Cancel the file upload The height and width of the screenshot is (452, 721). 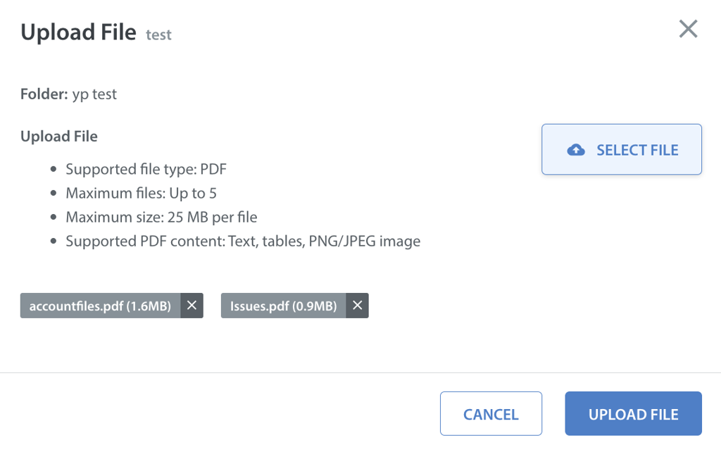point(491,414)
